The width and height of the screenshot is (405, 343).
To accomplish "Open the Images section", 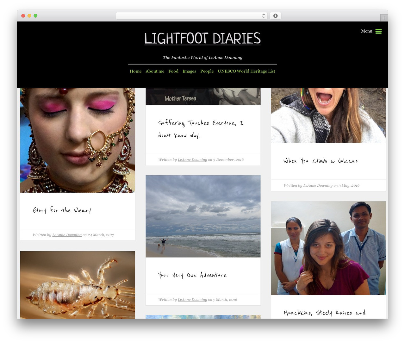I will pos(189,71).
